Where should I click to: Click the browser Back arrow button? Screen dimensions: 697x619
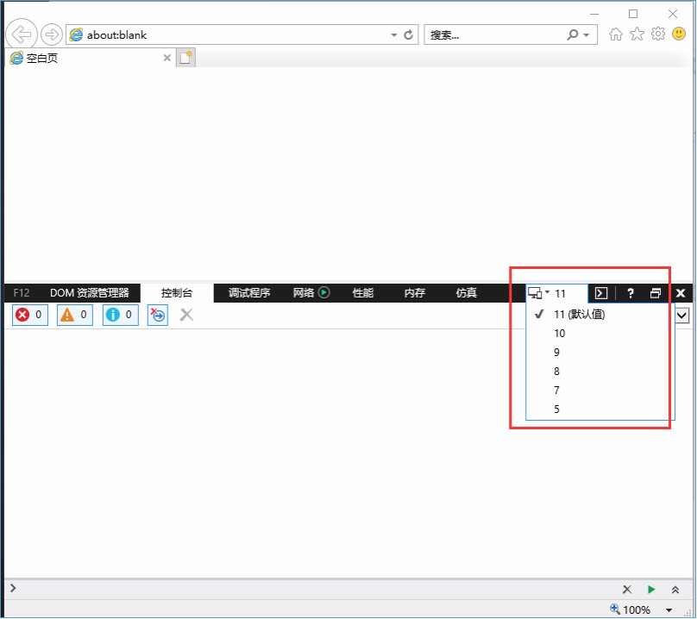pos(21,34)
